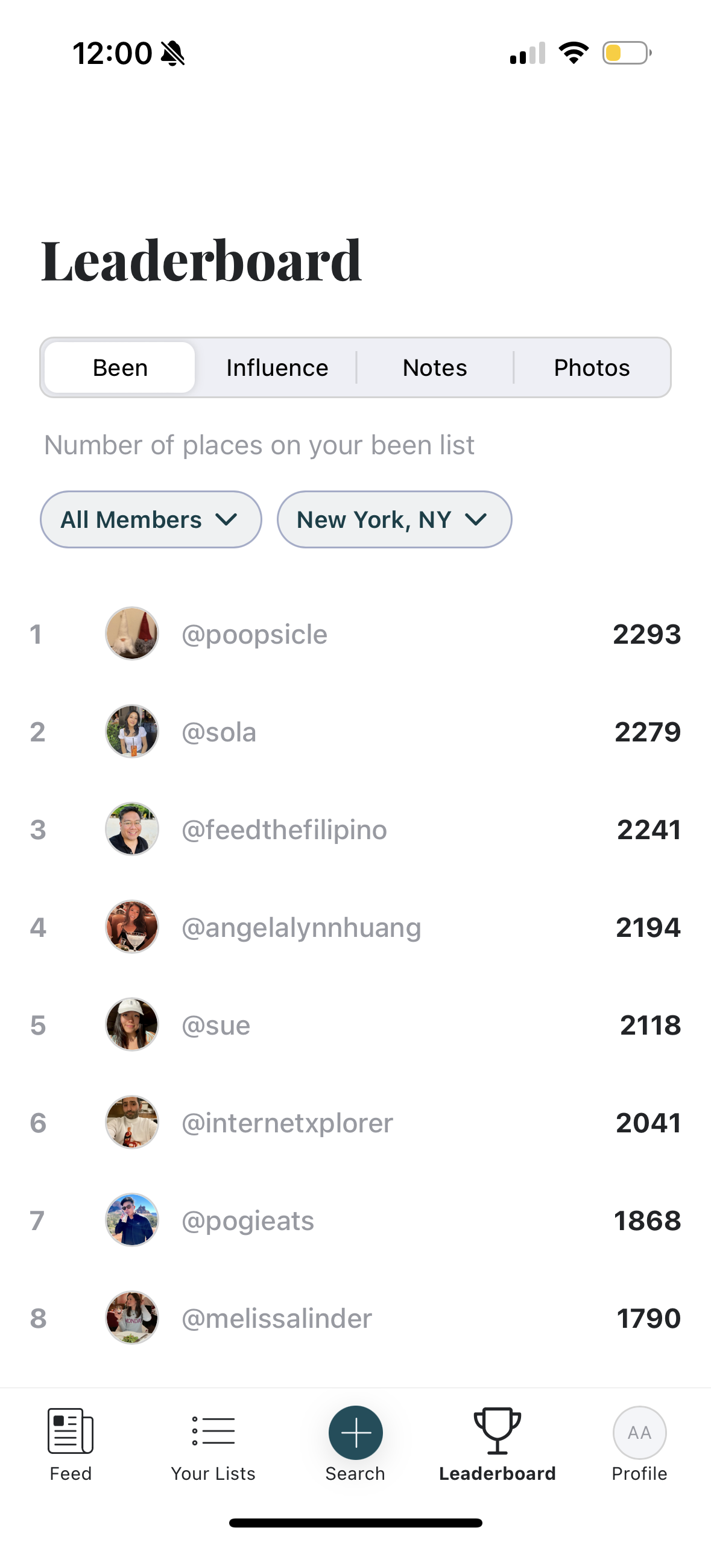This screenshot has height=1542, width=711.
Task: Tap the Your Lists icon
Action: 213,1430
